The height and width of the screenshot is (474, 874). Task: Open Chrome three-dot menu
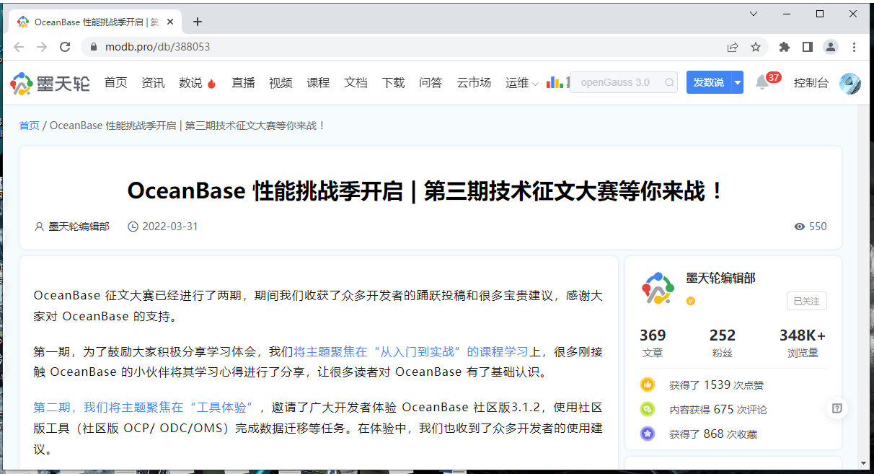(855, 47)
